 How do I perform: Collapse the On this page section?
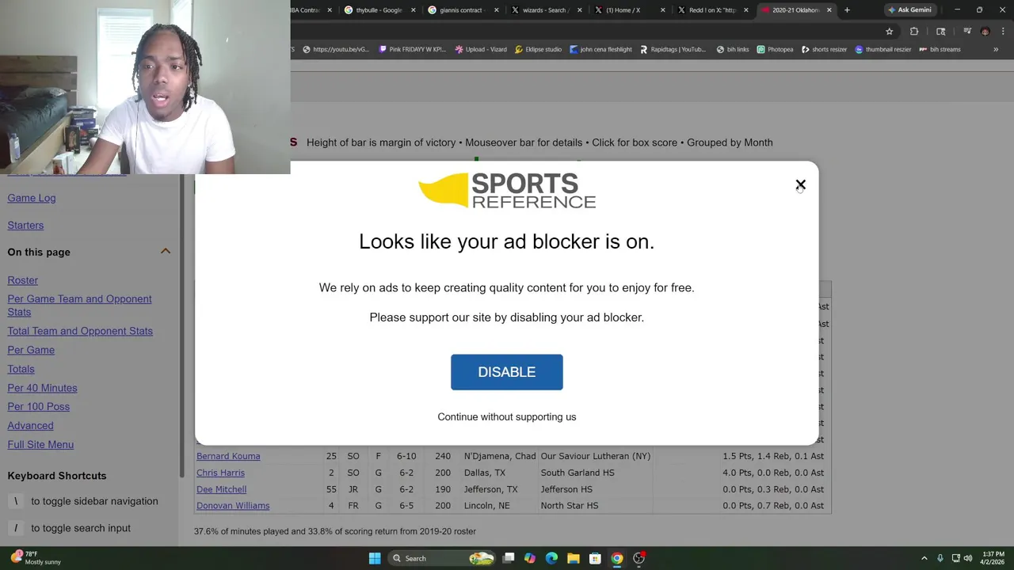[166, 251]
